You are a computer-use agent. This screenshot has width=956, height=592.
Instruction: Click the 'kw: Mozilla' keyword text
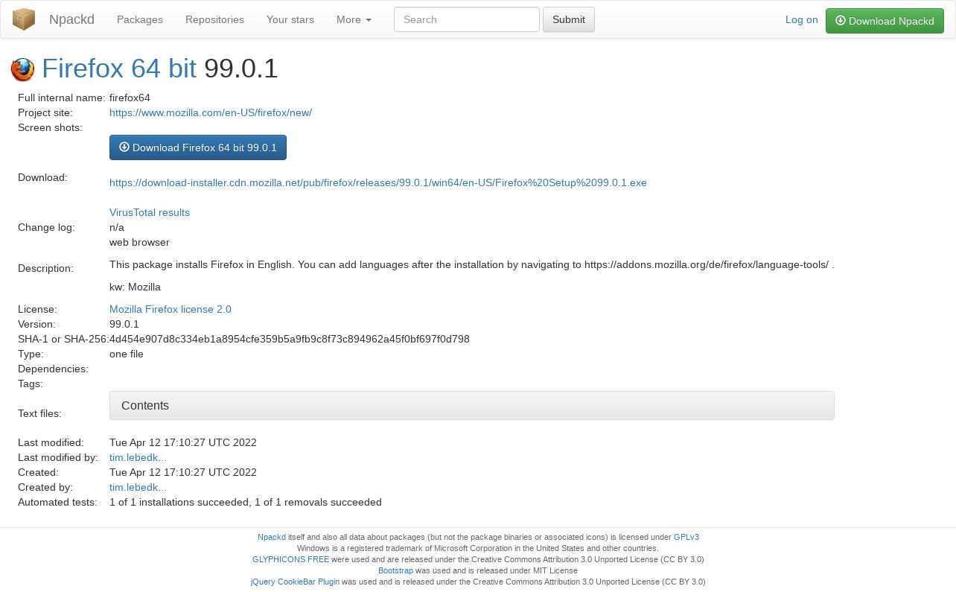pyautogui.click(x=135, y=287)
